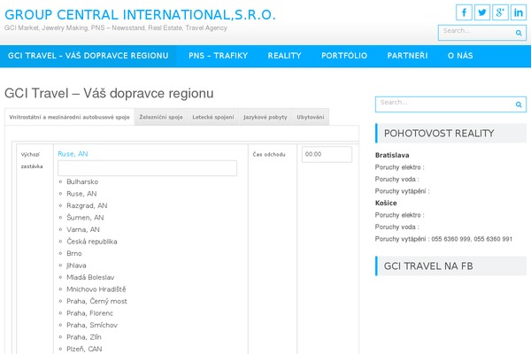Click the departure stop filter text box
This screenshot has width=531, height=354.
pos(147,168)
